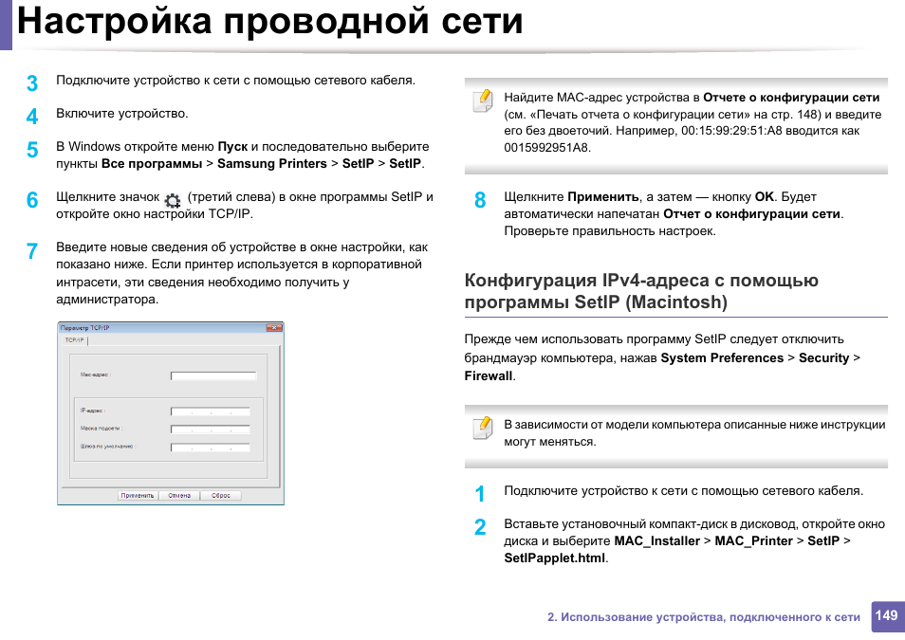Click the TCP/IP settings screenshot thumbnail
The image size is (905, 640).
(x=169, y=412)
